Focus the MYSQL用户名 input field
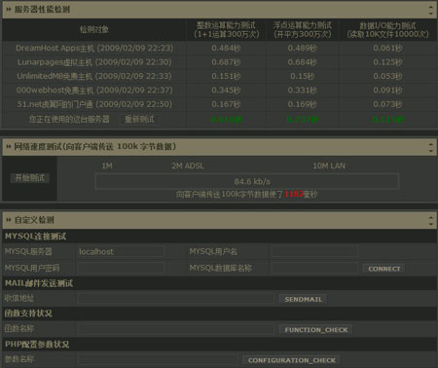Screen dimensions: 438x368 tap(314, 251)
